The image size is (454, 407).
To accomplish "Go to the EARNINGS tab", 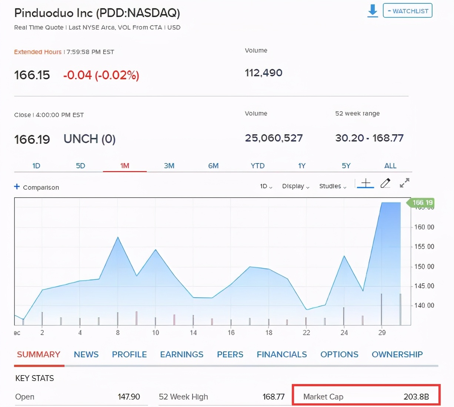I will (182, 355).
